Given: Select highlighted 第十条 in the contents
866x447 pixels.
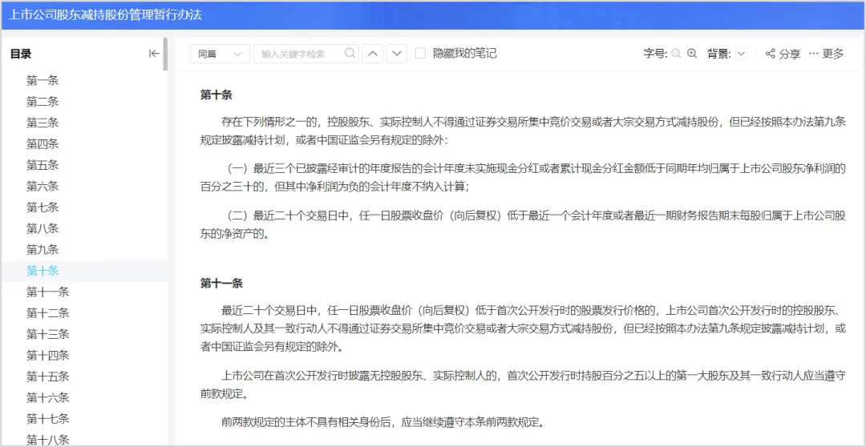Looking at the screenshot, I should point(42,271).
